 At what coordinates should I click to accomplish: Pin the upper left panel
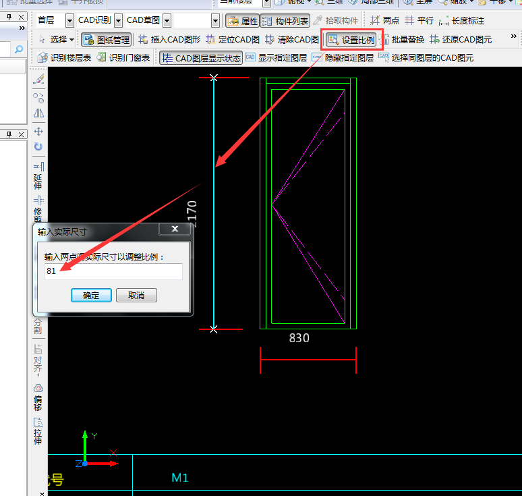pyautogui.click(x=9, y=17)
